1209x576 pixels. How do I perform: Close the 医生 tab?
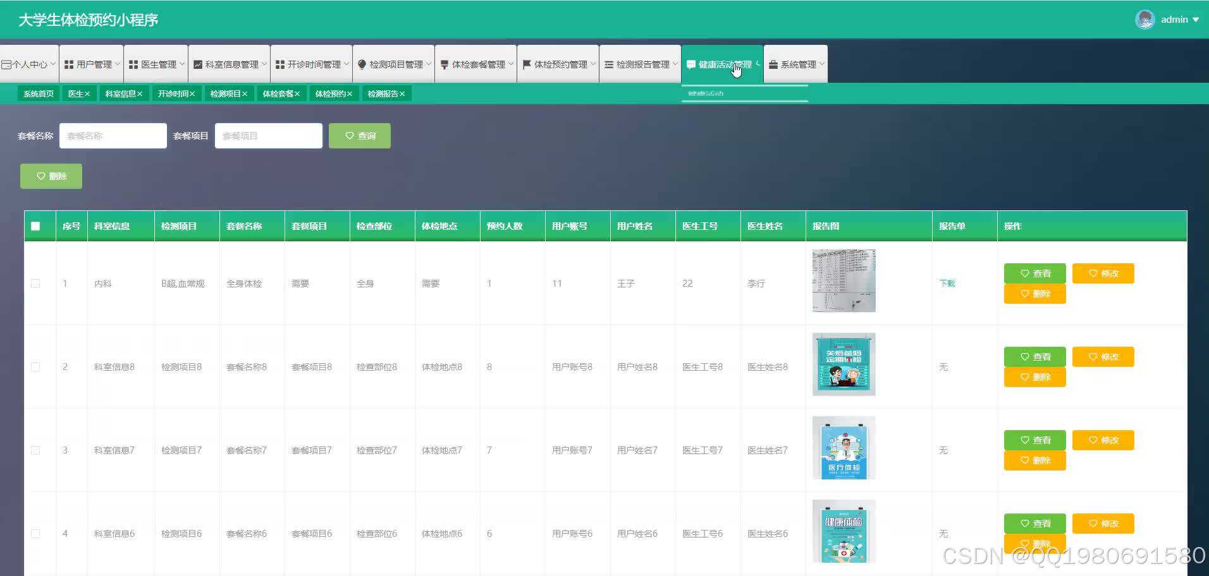pos(87,93)
